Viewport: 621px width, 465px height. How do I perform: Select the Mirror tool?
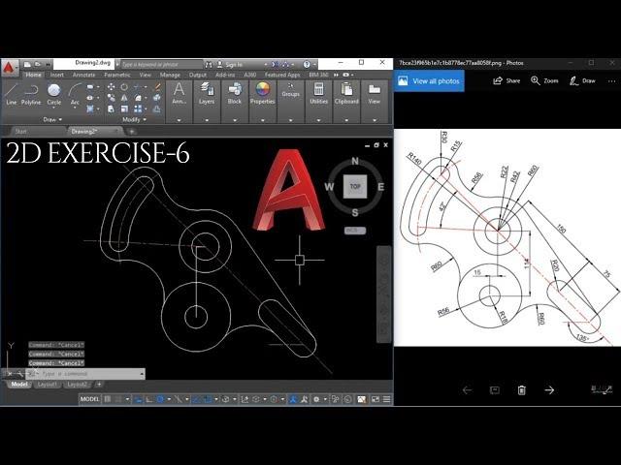[x=124, y=98]
